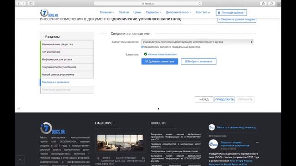296x166 pixels.
Task: Go forward with Safari's forward arrow
Action: tap(24, 3)
